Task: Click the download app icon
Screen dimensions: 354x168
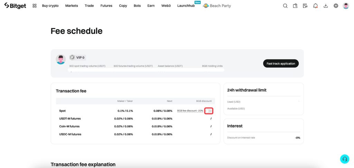Action: click(x=326, y=6)
